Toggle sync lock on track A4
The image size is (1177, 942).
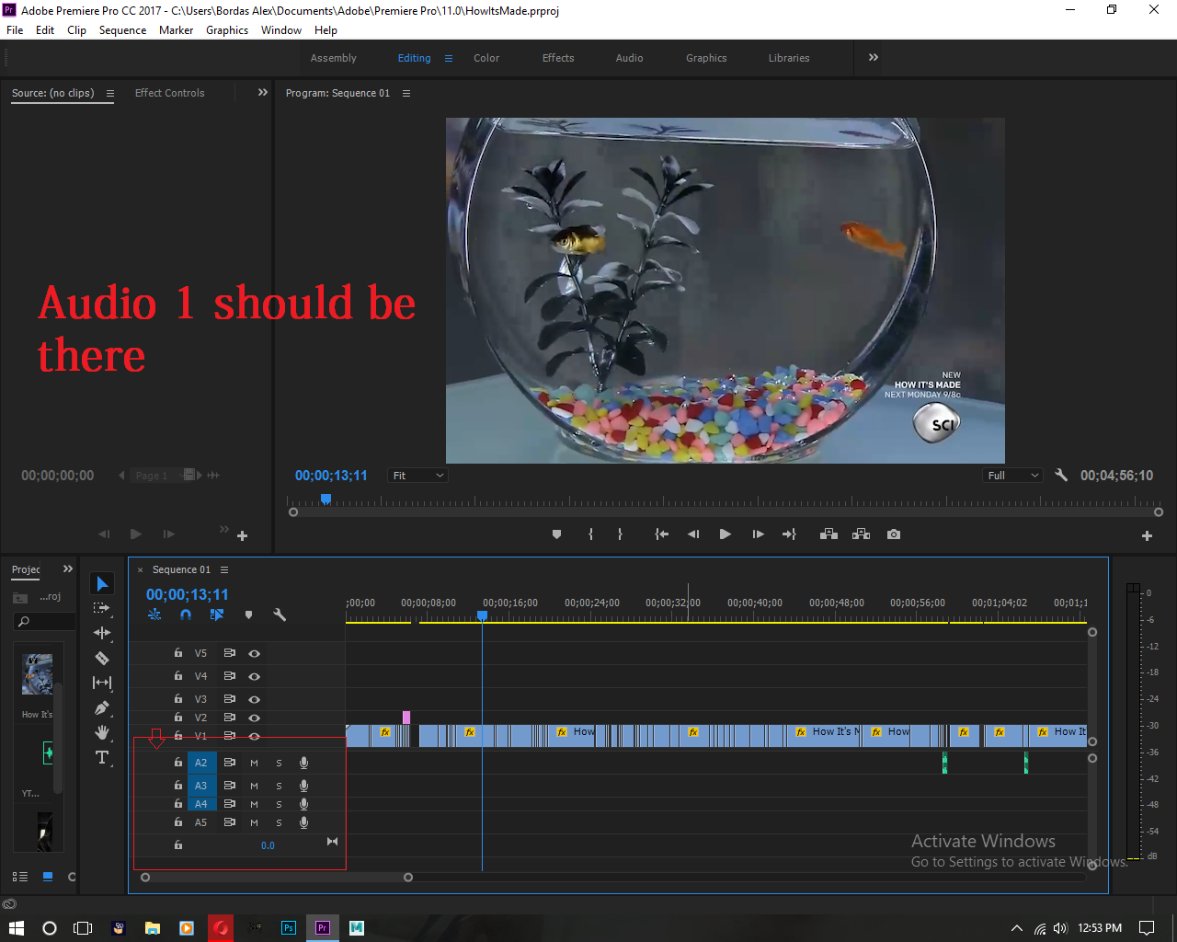click(x=229, y=804)
